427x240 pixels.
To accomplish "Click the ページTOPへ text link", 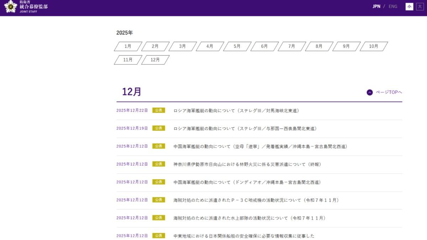I will pyautogui.click(x=389, y=92).
